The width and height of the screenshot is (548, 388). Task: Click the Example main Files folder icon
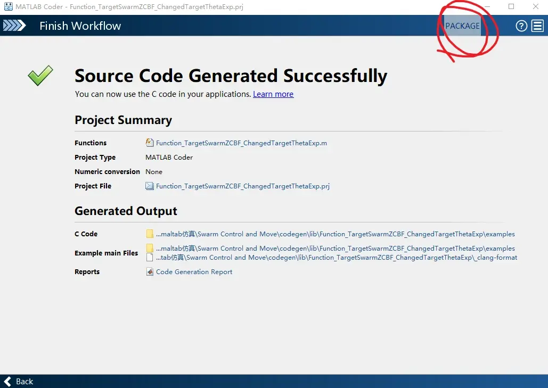[150, 249]
